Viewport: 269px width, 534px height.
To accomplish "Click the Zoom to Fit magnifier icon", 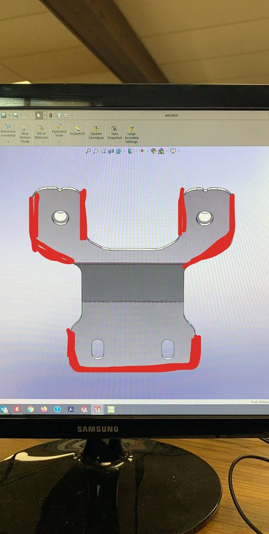I will pyautogui.click(x=88, y=151).
